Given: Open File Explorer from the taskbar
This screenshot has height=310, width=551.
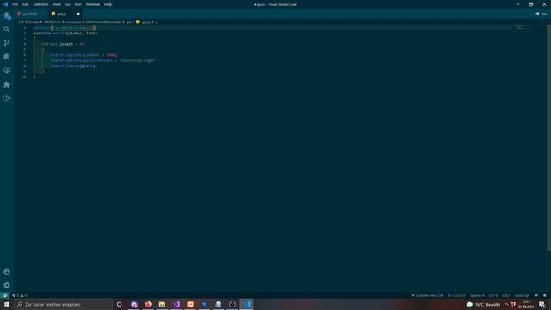Looking at the screenshot, I should [162, 304].
